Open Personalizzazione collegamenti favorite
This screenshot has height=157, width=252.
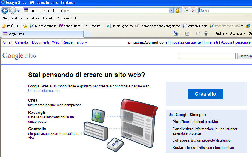[158, 26]
